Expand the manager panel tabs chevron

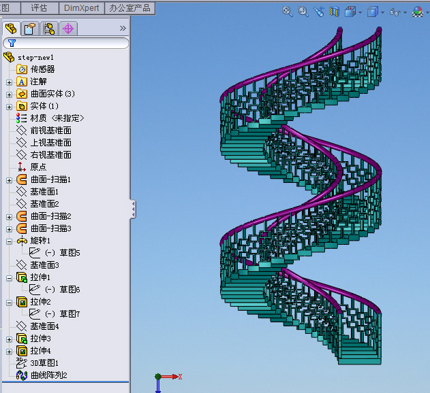123,28
